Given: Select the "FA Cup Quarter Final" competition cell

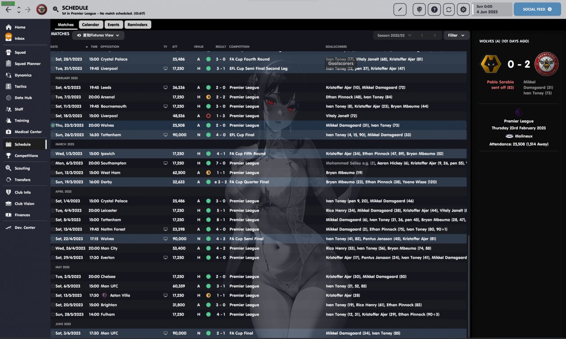Looking at the screenshot, I should 249,182.
